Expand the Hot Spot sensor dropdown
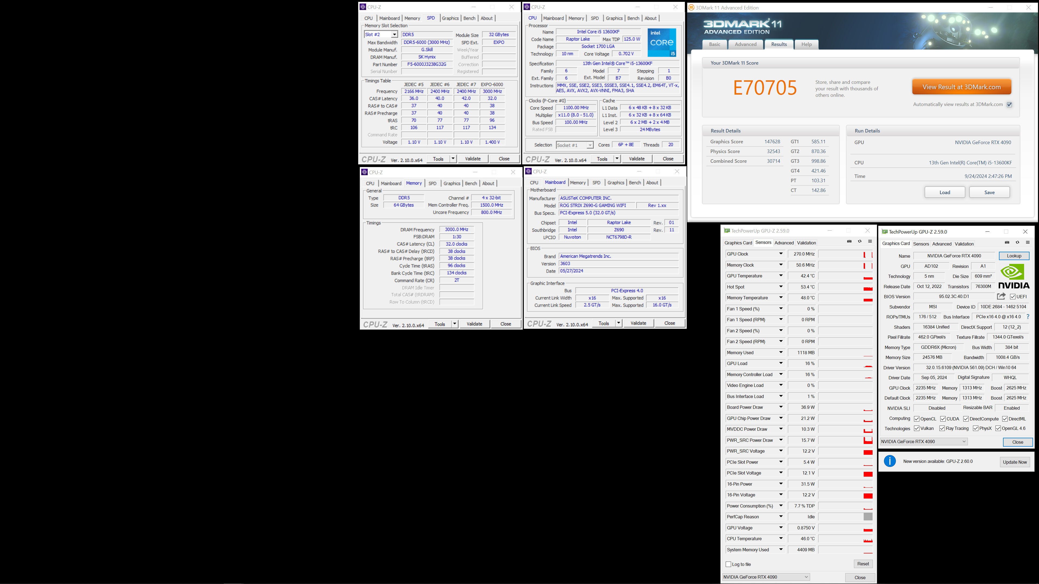 tap(781, 287)
